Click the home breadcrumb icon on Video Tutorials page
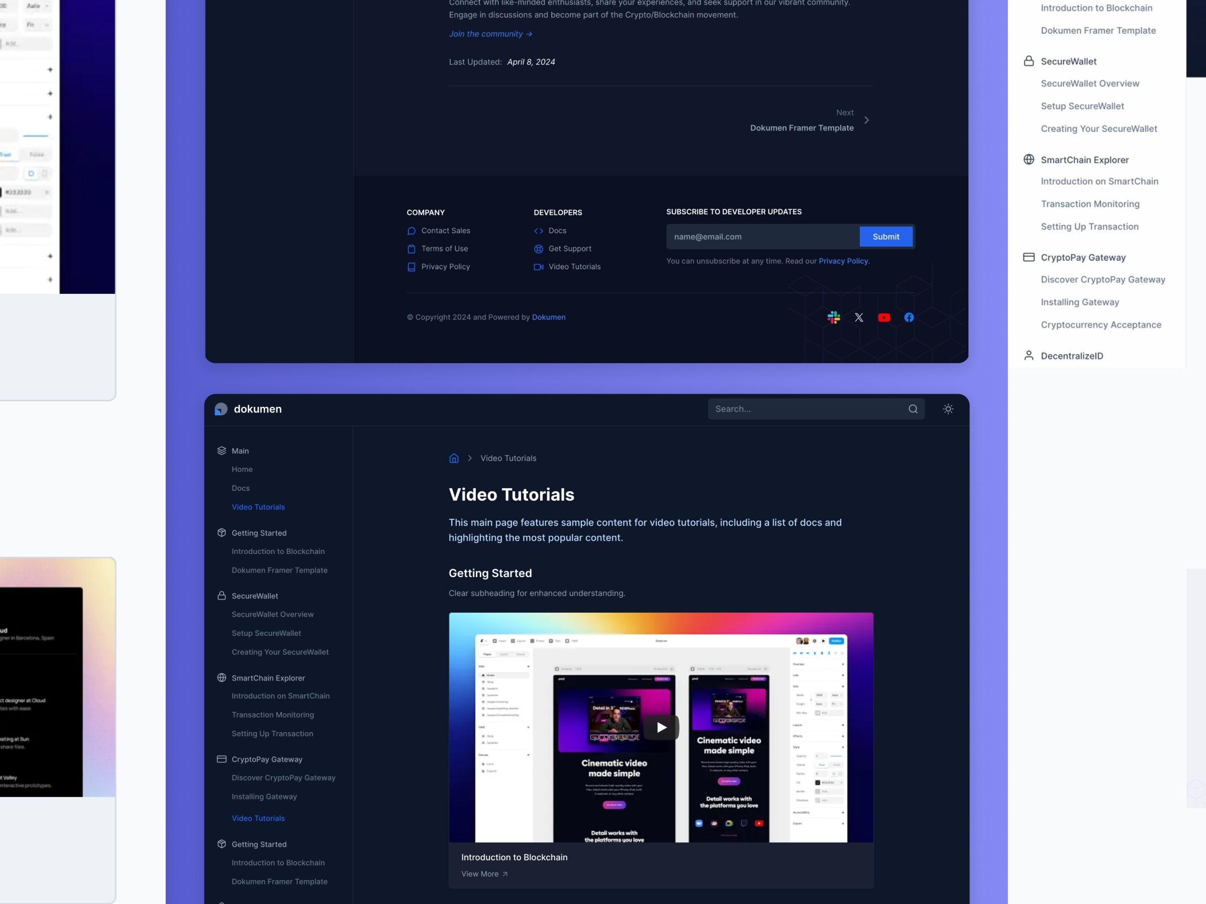This screenshot has height=904, width=1206. 455,459
